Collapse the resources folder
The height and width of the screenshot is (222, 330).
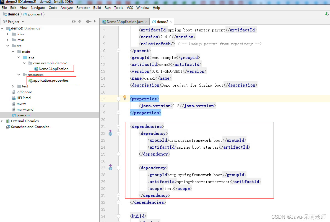[19, 74]
